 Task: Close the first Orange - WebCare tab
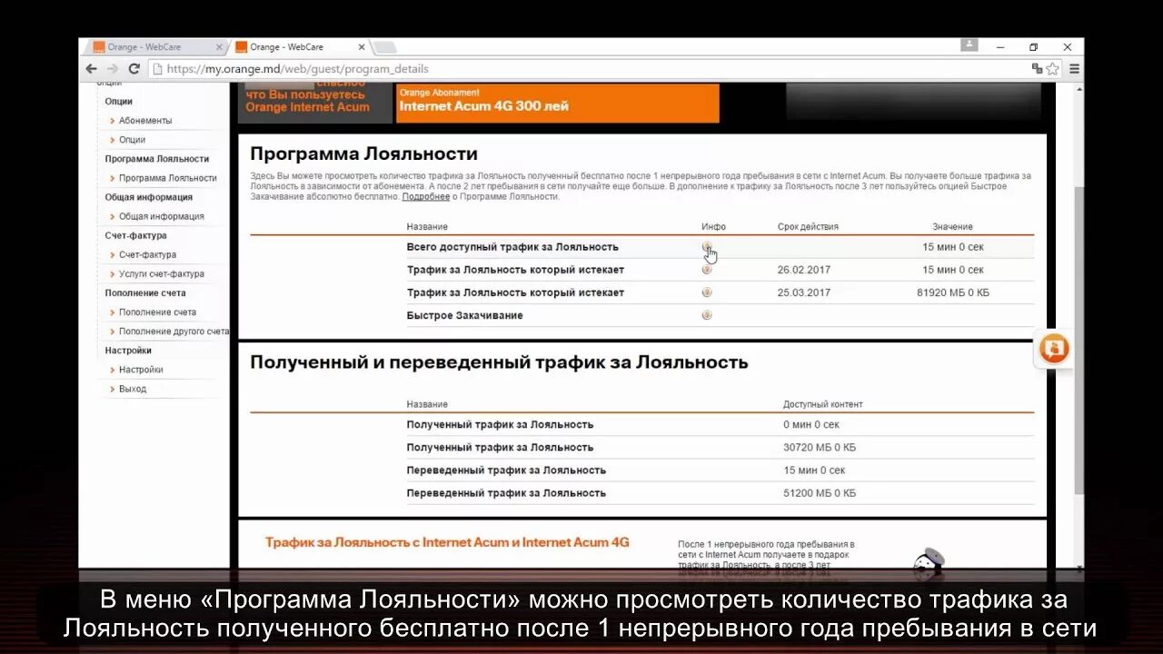click(219, 47)
